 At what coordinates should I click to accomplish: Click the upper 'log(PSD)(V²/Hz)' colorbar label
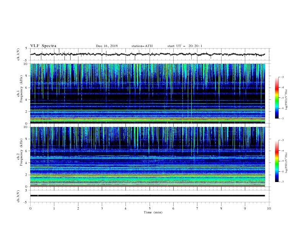click(x=286, y=100)
